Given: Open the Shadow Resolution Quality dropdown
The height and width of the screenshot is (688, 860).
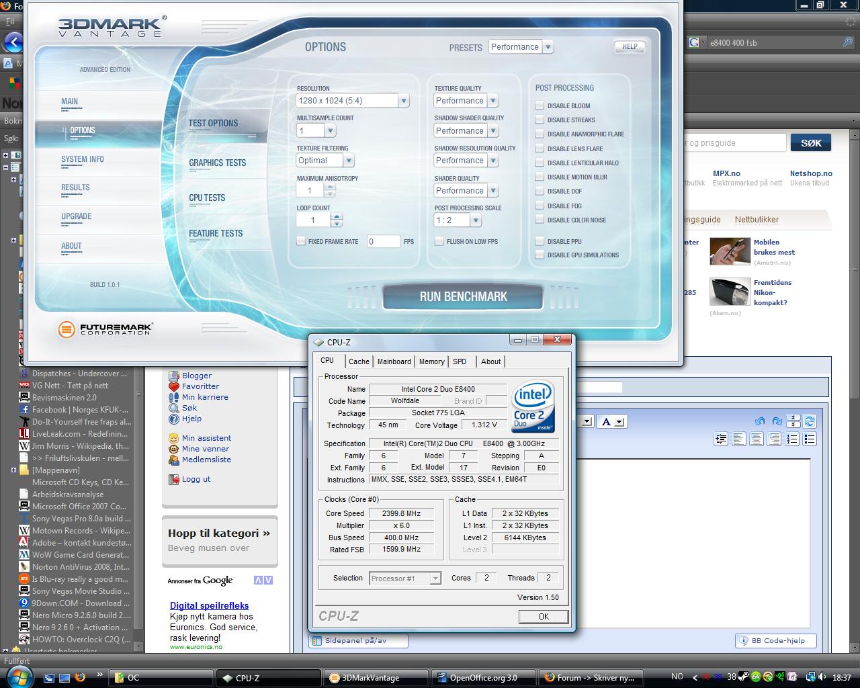Looking at the screenshot, I should (466, 161).
